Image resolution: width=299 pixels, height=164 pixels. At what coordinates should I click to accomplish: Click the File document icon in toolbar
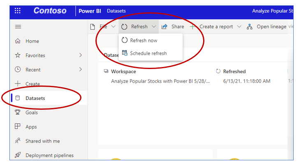tap(93, 27)
